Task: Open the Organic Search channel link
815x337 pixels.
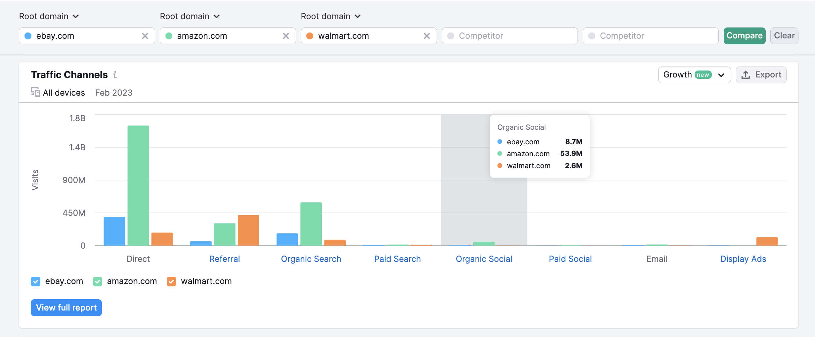Action: coord(311,259)
